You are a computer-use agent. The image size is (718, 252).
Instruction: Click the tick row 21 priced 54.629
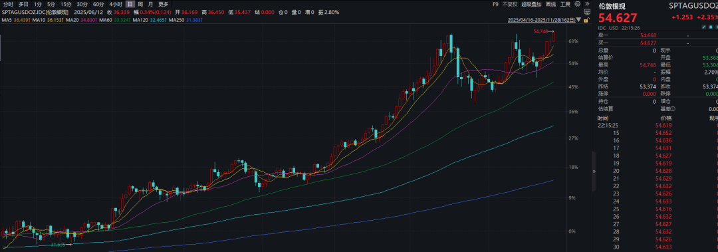pyautogui.click(x=658, y=178)
